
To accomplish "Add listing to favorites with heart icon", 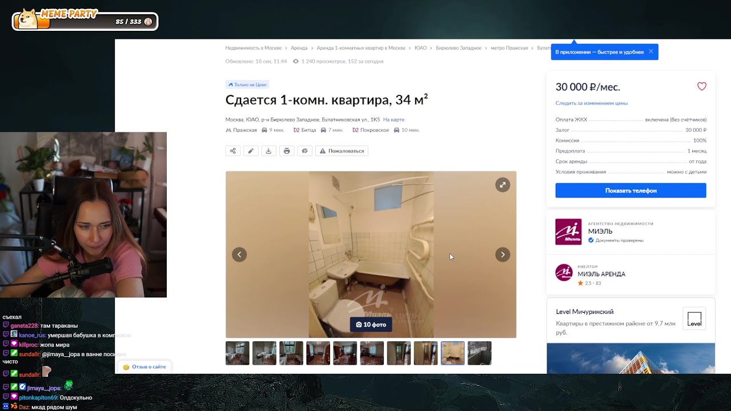I will point(702,87).
